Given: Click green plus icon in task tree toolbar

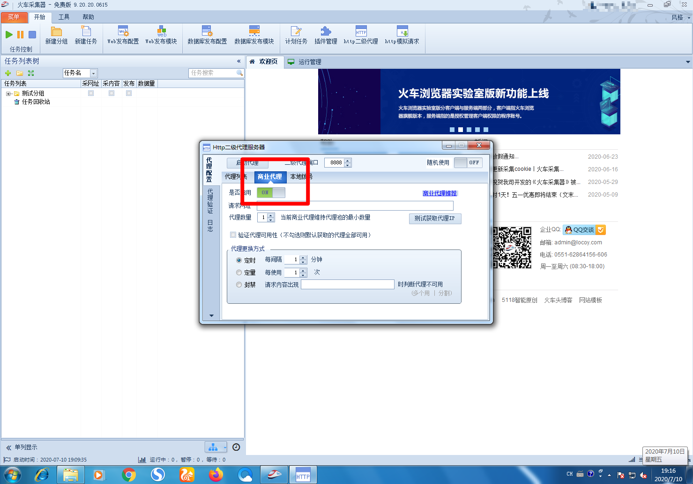Looking at the screenshot, I should [8, 73].
